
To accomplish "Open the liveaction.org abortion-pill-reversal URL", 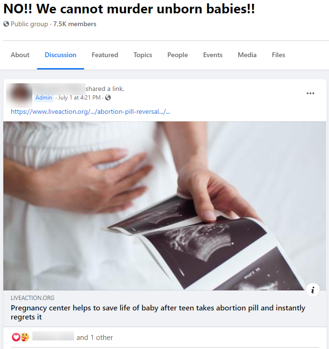I will point(90,111).
